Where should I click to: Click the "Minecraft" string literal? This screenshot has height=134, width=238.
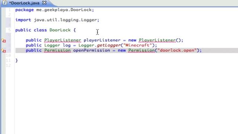tap(138, 45)
